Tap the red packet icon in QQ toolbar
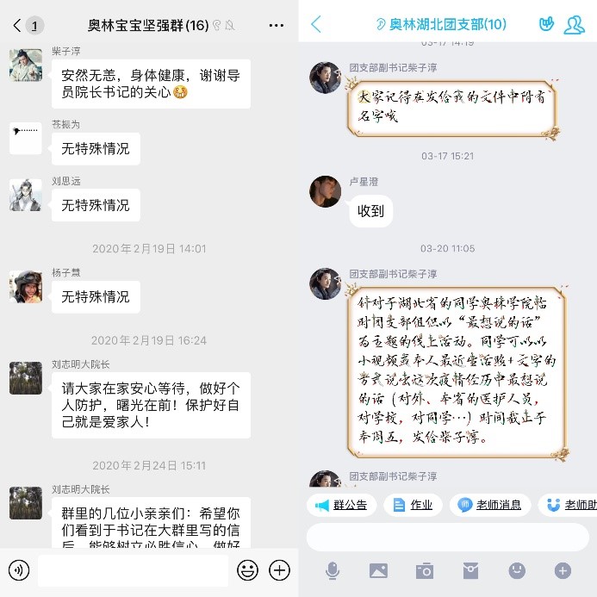 tap(470, 571)
